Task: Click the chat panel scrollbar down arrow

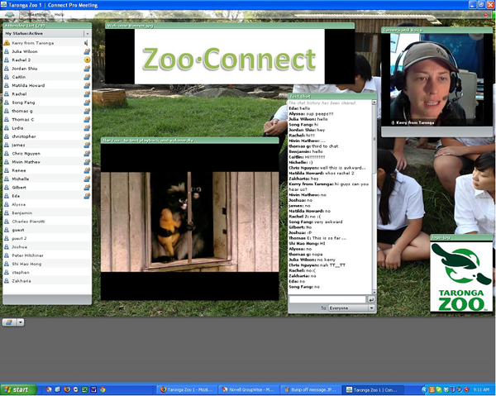Action: pos(374,292)
